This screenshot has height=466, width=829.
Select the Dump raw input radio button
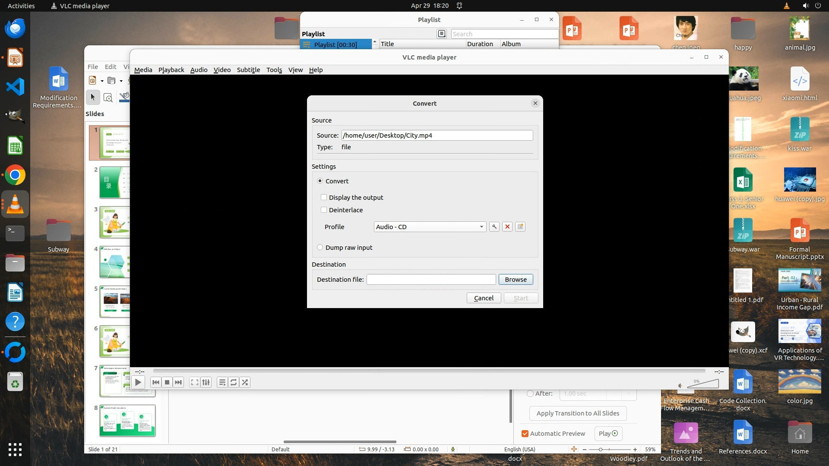pos(320,248)
